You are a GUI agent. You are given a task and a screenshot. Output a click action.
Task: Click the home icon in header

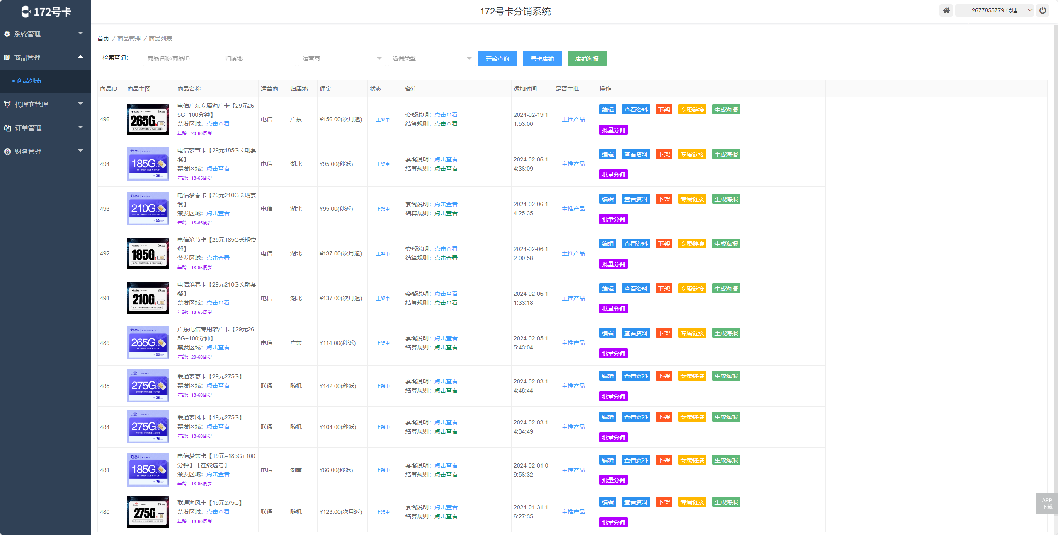click(x=946, y=10)
